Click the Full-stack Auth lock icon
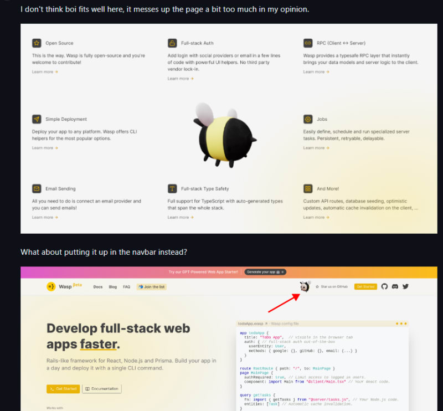Screen dimensions: 443x411 click(172, 43)
